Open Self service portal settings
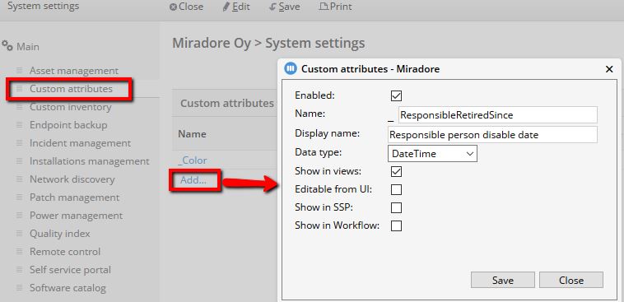This screenshot has height=302, width=624. click(x=70, y=270)
